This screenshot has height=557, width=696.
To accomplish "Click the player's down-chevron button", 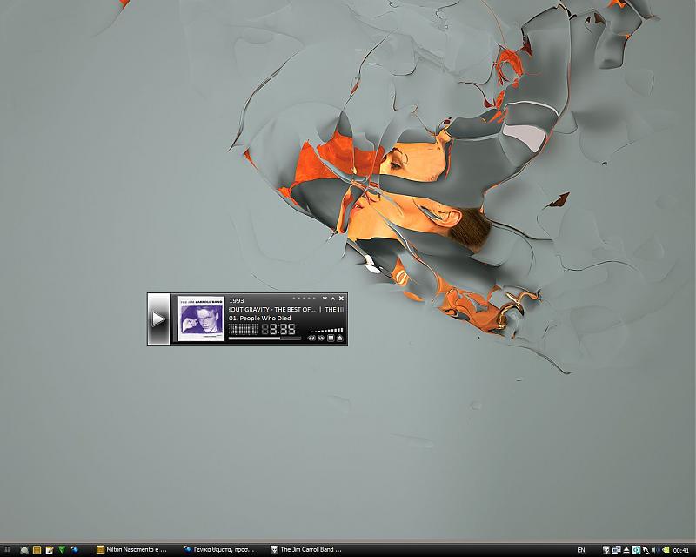I will (325, 299).
